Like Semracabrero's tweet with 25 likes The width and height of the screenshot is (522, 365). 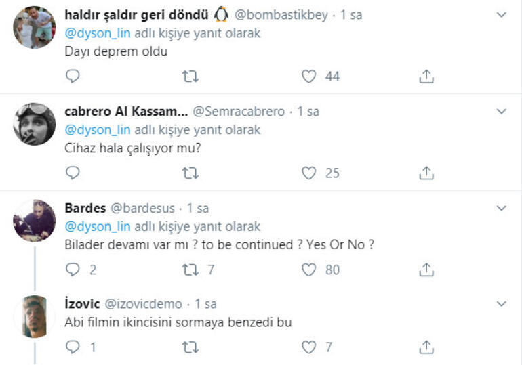(x=309, y=173)
